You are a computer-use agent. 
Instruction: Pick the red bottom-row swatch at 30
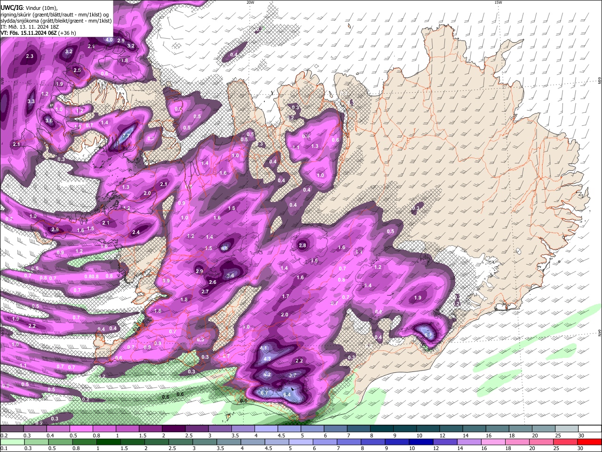(589, 442)
